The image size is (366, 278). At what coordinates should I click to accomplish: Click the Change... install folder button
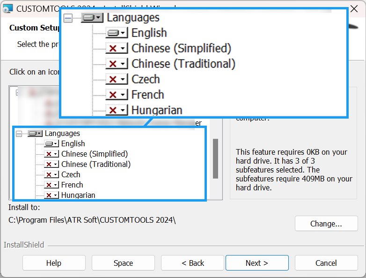click(326, 224)
